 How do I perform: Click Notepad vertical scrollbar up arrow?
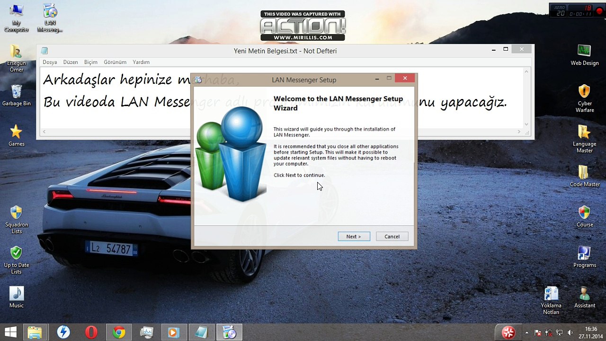[526, 72]
